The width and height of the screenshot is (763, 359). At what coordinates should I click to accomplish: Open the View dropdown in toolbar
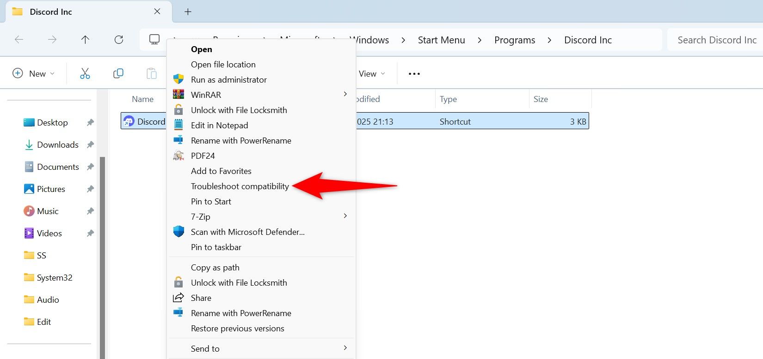pyautogui.click(x=371, y=74)
